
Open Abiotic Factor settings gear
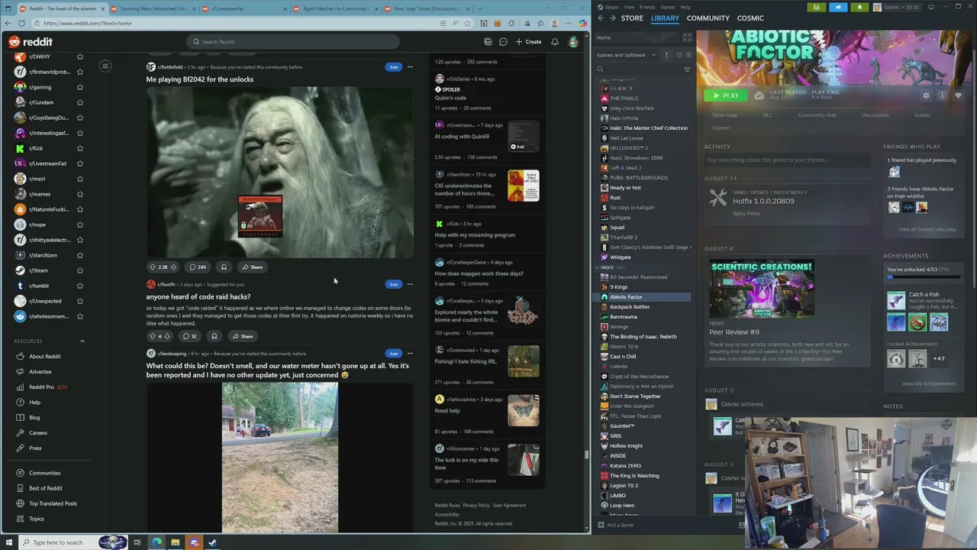926,95
